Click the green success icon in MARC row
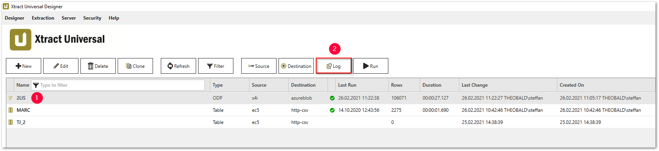The width and height of the screenshot is (659, 151). coord(332,110)
